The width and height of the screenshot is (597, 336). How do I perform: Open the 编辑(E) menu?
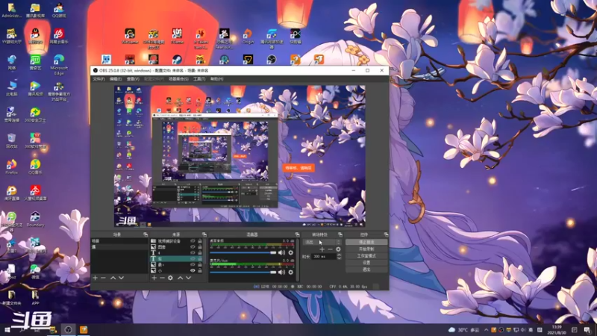click(x=116, y=79)
